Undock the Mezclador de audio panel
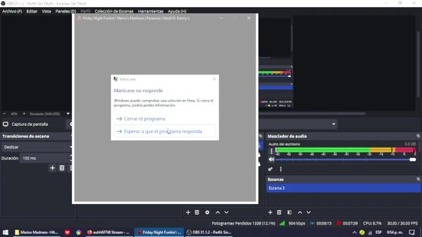Image resolution: width=422 pixels, height=237 pixels. (x=418, y=136)
